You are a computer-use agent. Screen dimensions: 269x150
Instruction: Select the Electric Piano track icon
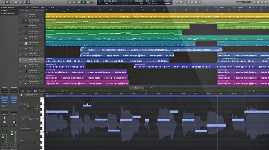(x=26, y=38)
